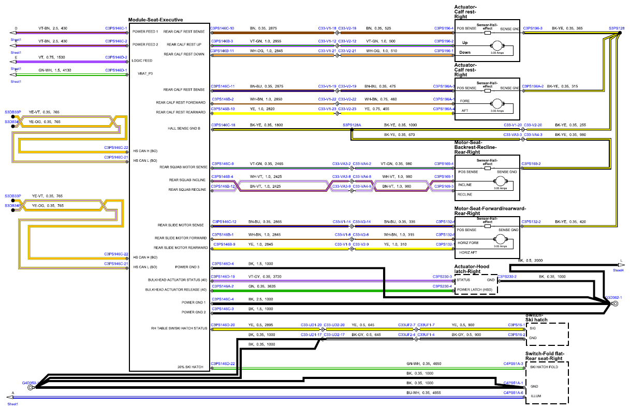Click the RH TABLE SW/SKI HATCH STATUS label
630x410 pixels.
pos(179,328)
